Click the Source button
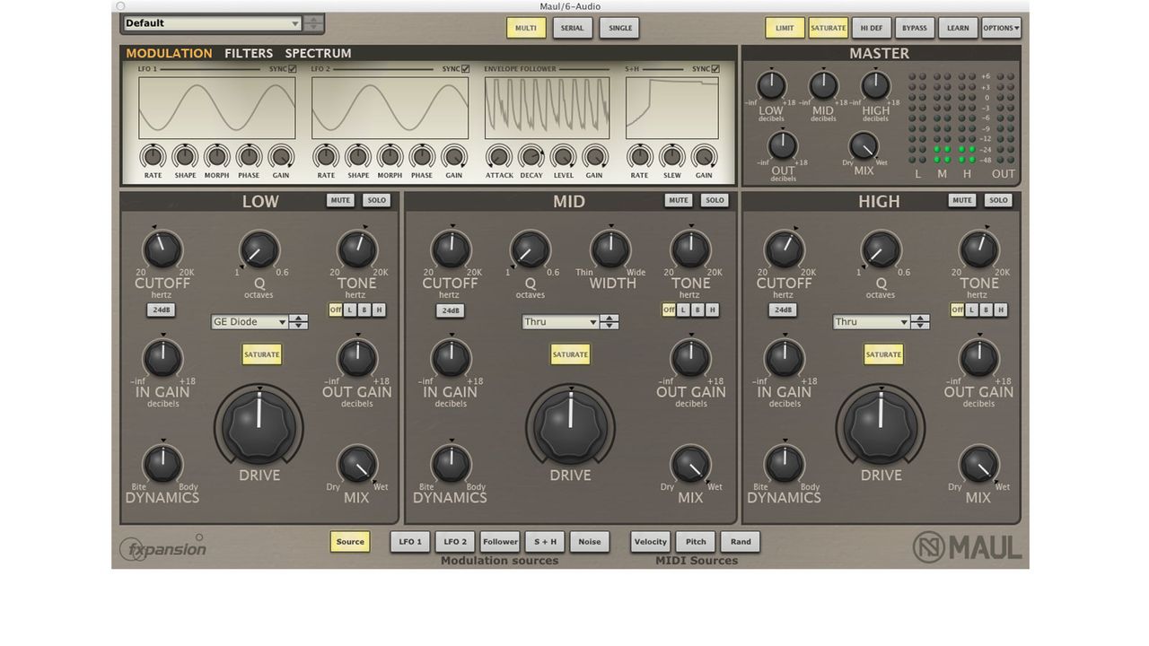This screenshot has height=646, width=1149. pyautogui.click(x=350, y=542)
